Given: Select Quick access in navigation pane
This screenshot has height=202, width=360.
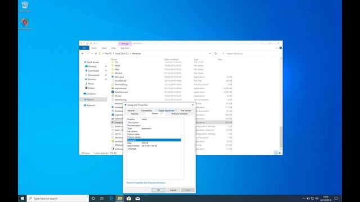Looking at the screenshot, I should (92, 62).
